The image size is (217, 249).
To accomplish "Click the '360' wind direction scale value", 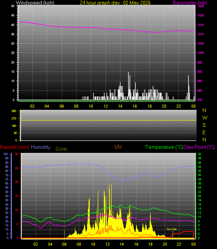I will [x=14, y=111].
